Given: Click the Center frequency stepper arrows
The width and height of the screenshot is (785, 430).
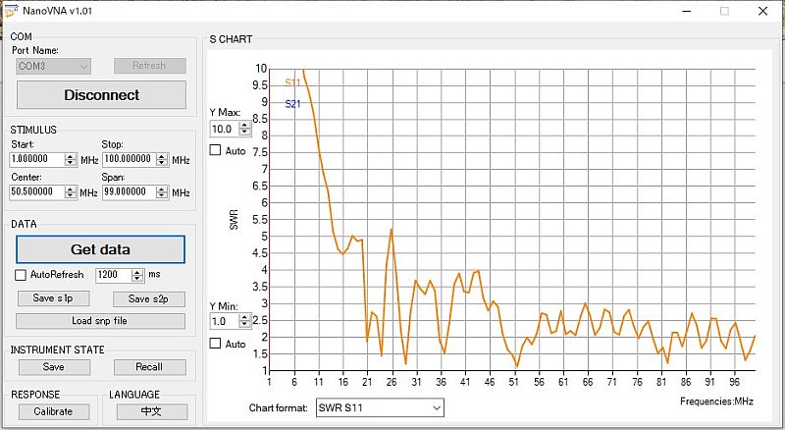Looking at the screenshot, I should [x=71, y=192].
